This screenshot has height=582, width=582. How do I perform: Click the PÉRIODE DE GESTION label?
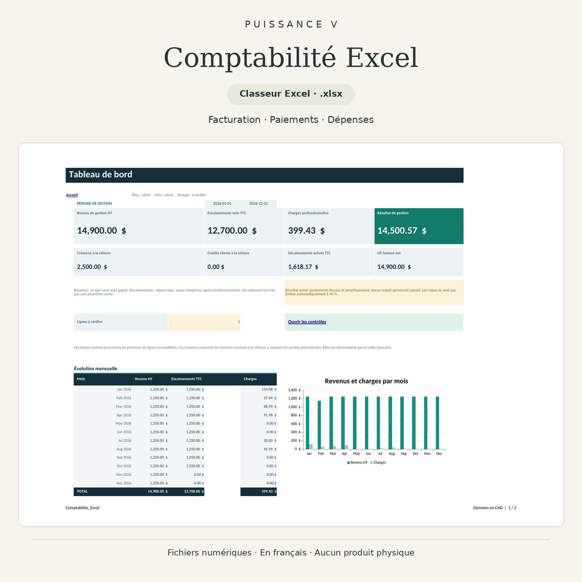point(95,204)
